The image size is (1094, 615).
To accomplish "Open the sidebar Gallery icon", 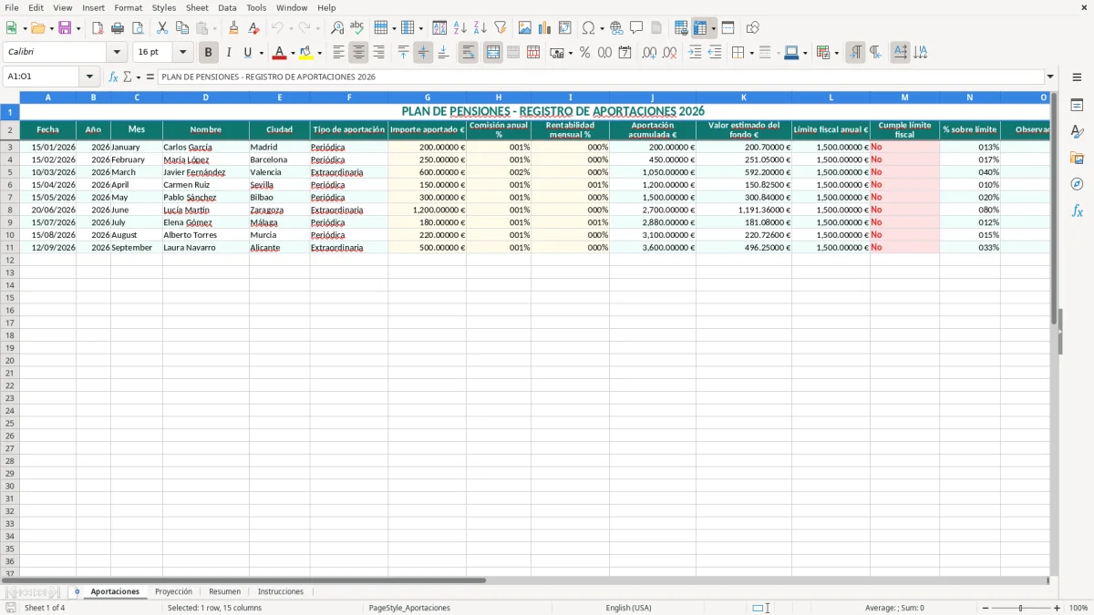I will 1077,158.
